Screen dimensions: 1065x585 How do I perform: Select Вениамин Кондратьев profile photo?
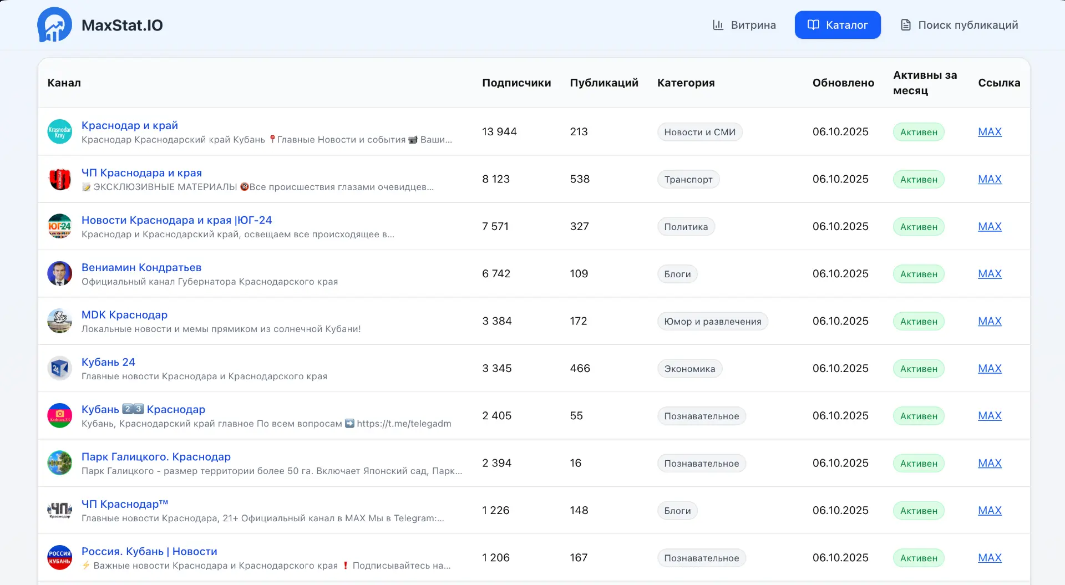60,274
